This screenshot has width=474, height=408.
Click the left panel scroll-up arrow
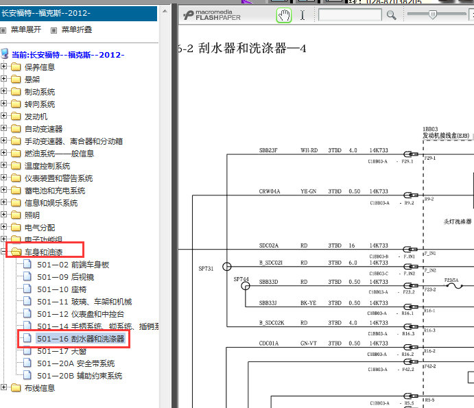pos(165,11)
